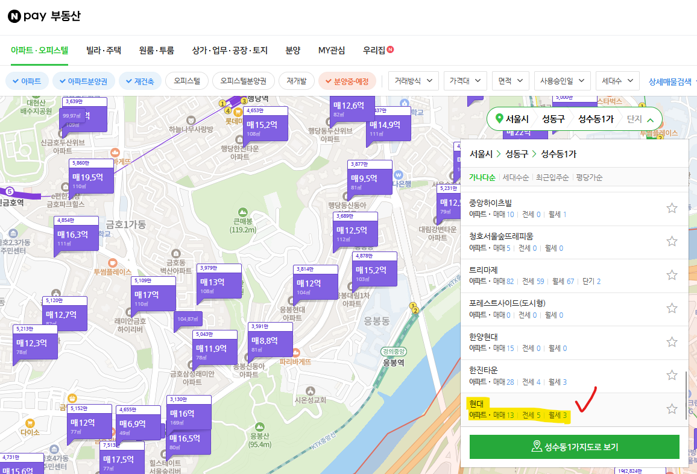
Task: Favorite the 트리마제 complex
Action: pyautogui.click(x=672, y=274)
